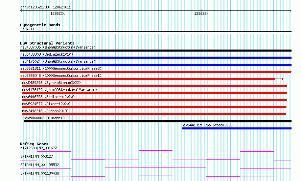
Task: Select the DGV Structural Variants track title
Action: point(47,43)
